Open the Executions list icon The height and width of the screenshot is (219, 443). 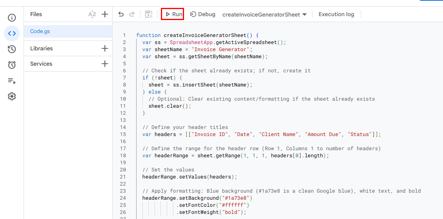12,81
